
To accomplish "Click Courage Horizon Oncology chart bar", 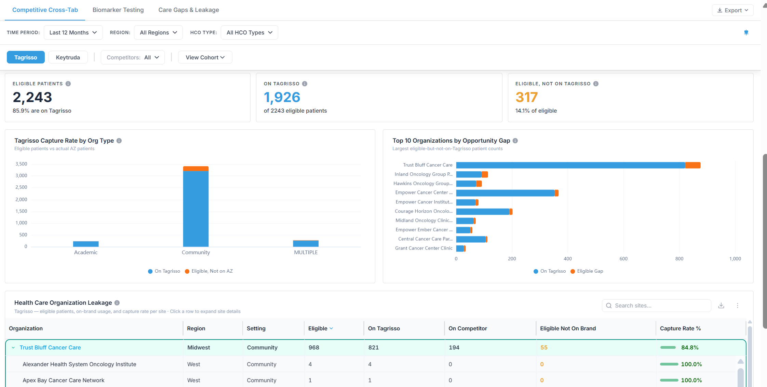I will [484, 212].
